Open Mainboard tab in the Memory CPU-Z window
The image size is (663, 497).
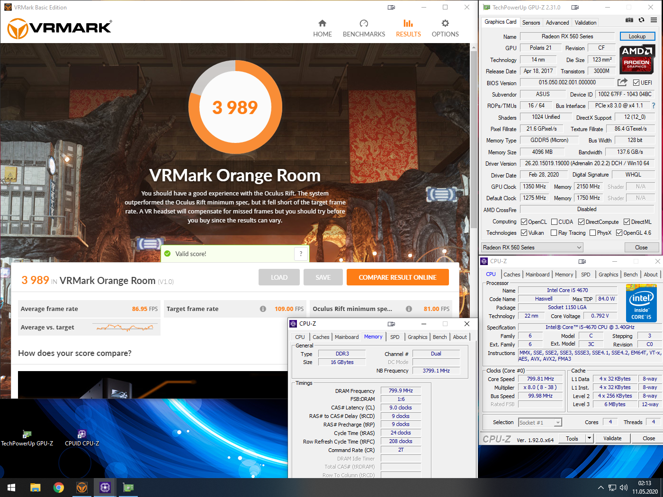(x=347, y=337)
